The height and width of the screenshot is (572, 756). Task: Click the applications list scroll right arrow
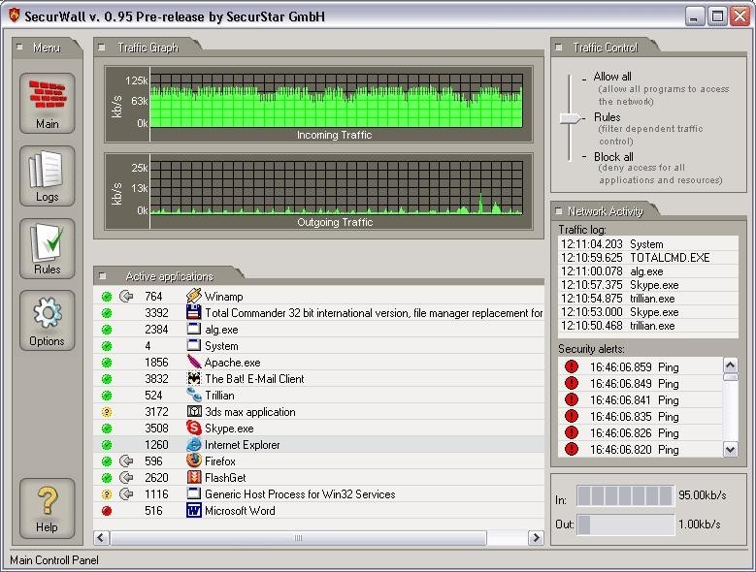pos(536,537)
